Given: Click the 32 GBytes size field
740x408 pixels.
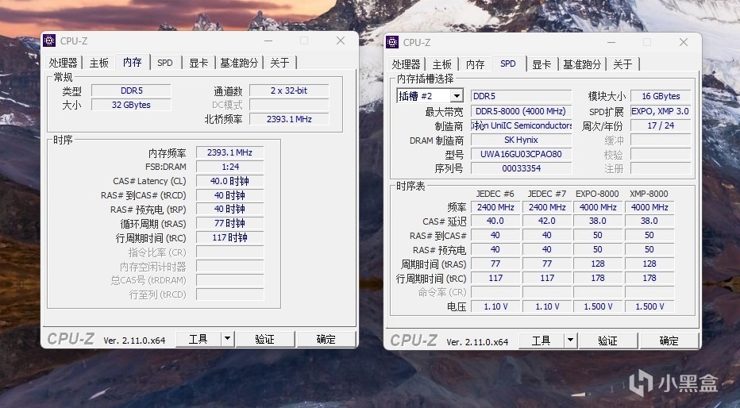Looking at the screenshot, I should click(x=131, y=105).
